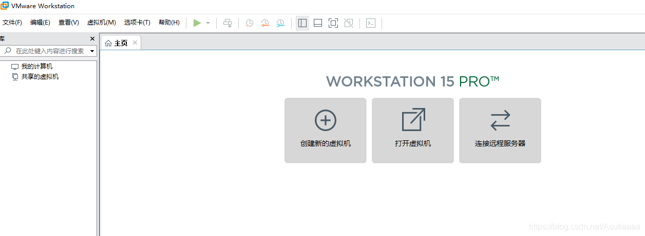This screenshot has height=236, width=645.
Task: Toggle the thumbnail bar view icon
Action: click(x=318, y=23)
